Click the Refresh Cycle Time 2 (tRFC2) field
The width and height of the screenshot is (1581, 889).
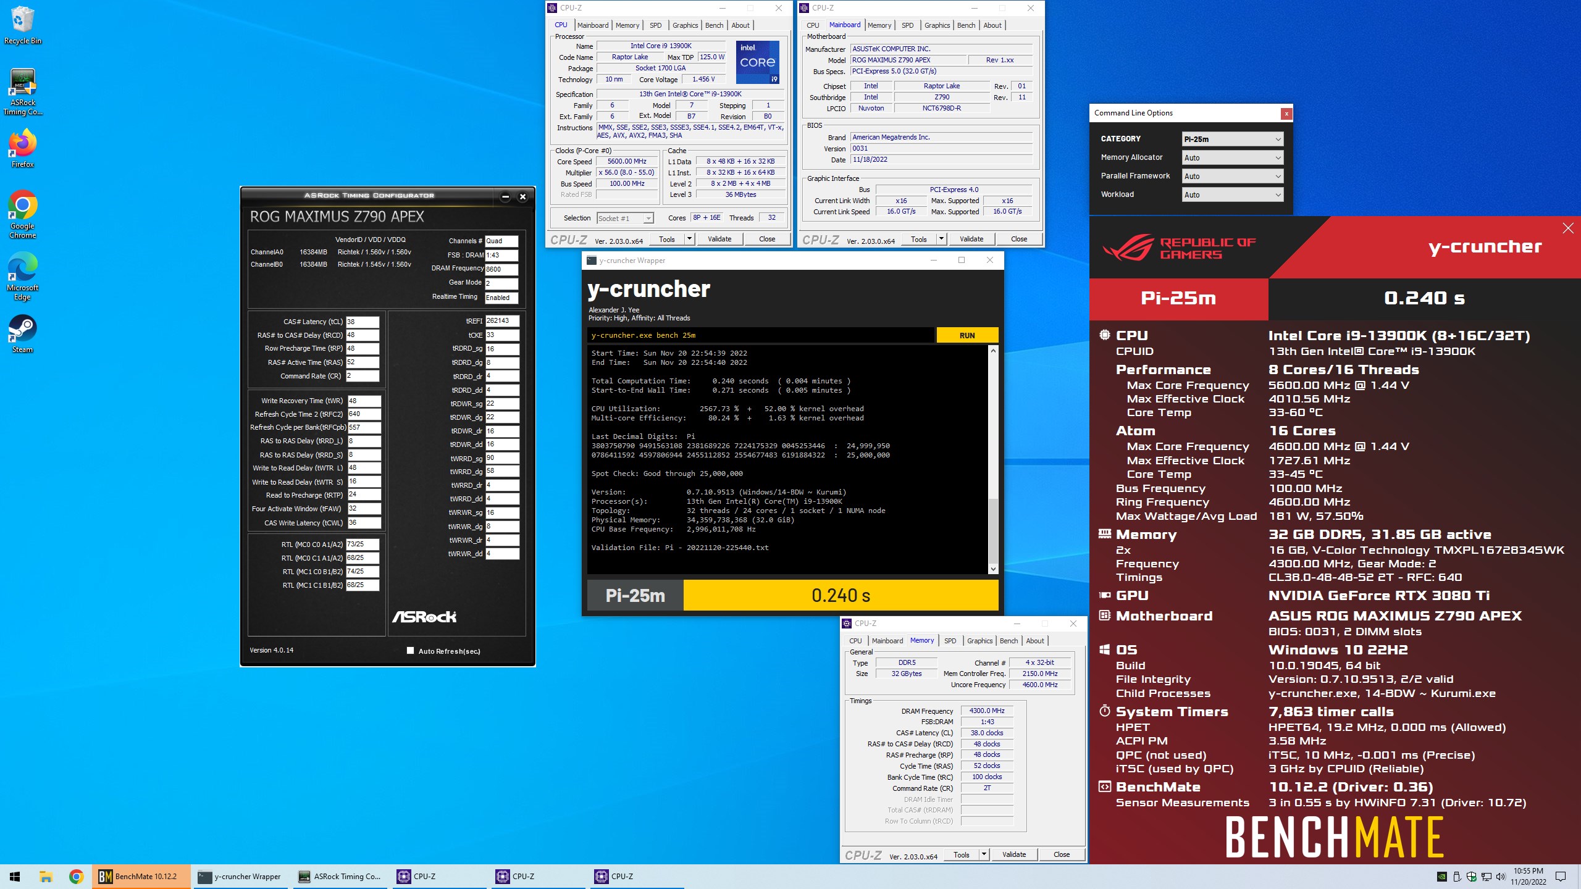[364, 414]
